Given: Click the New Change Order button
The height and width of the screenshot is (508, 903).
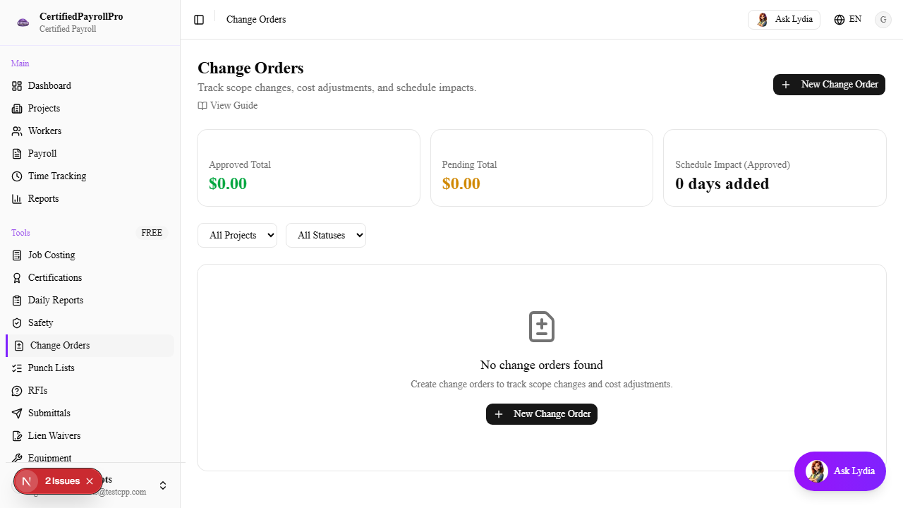Looking at the screenshot, I should (829, 84).
